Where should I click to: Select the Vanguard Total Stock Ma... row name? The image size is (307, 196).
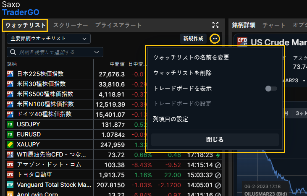[x=54, y=185]
